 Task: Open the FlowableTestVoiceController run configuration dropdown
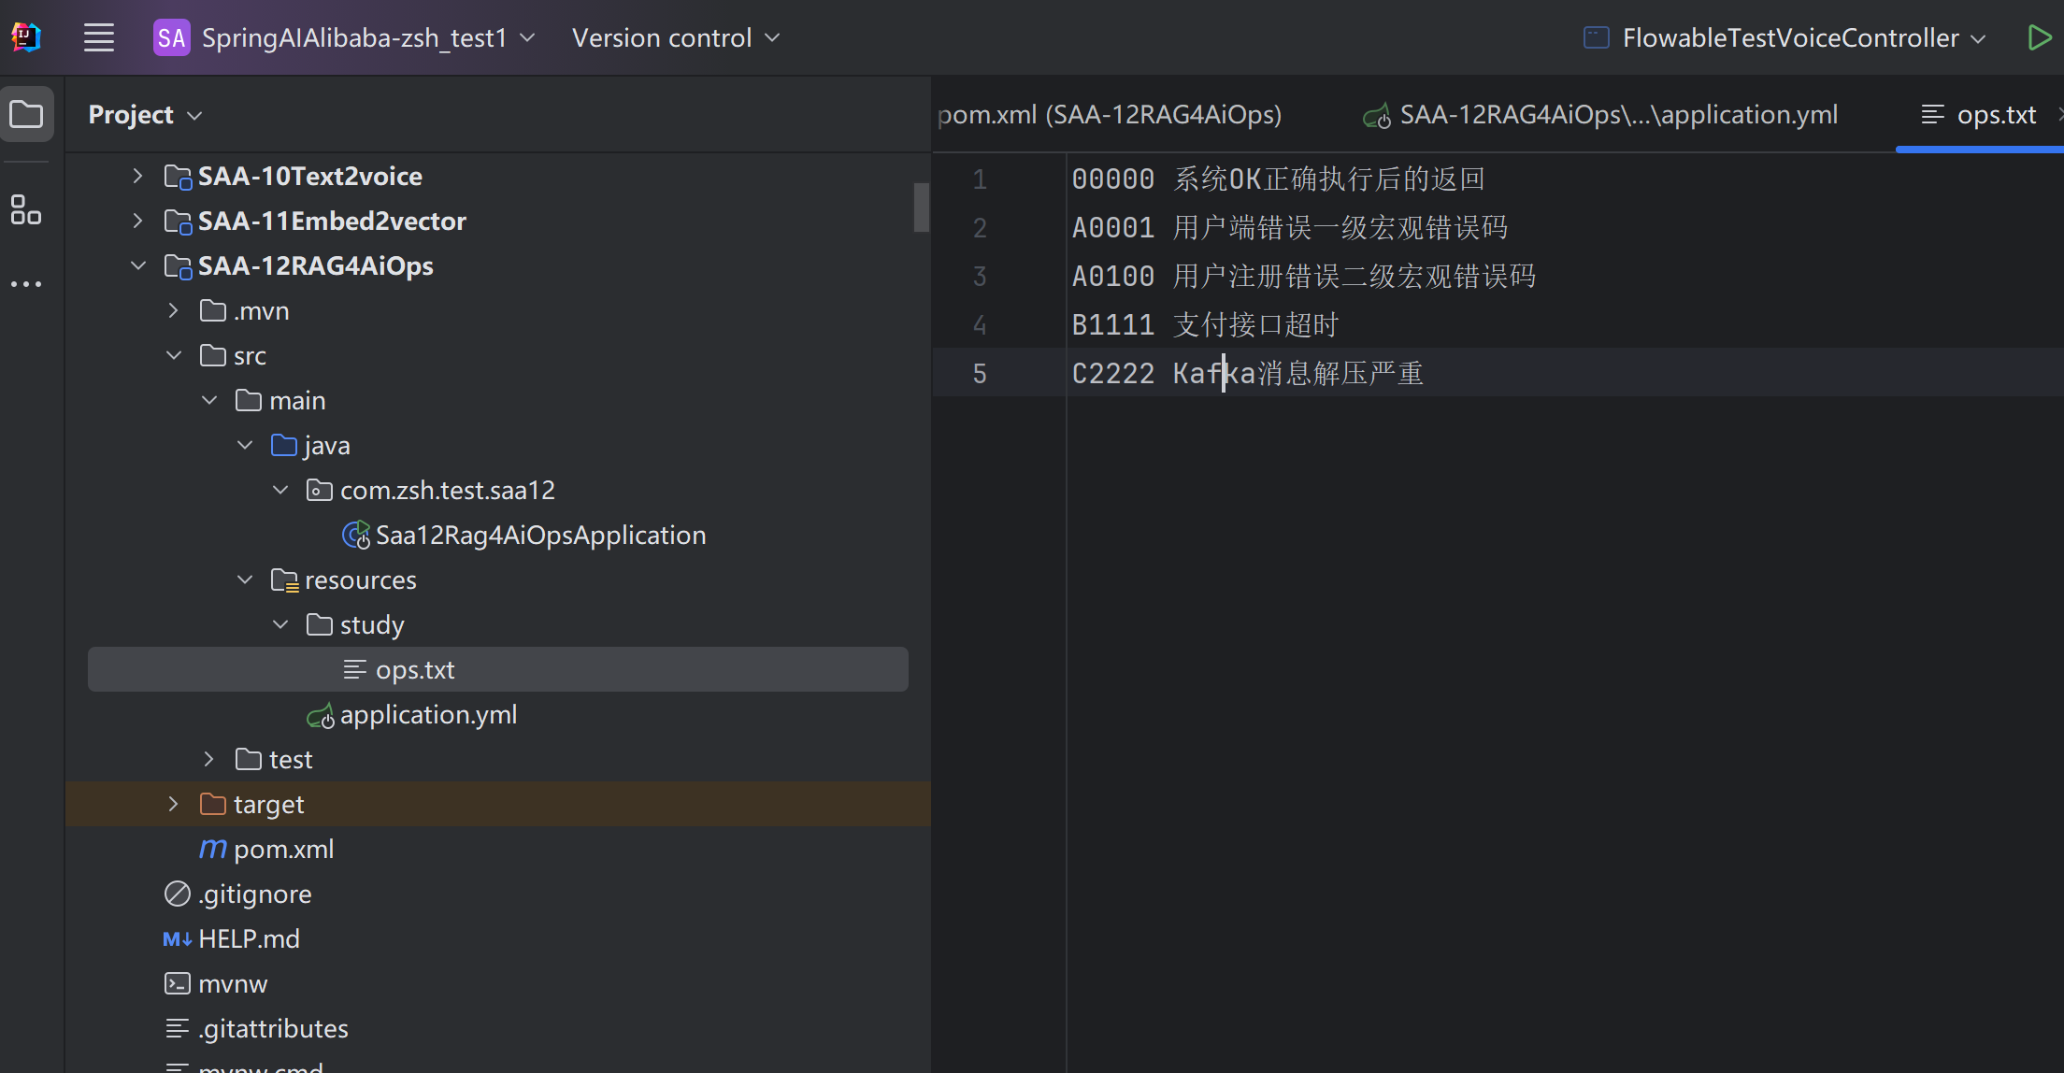(1789, 38)
